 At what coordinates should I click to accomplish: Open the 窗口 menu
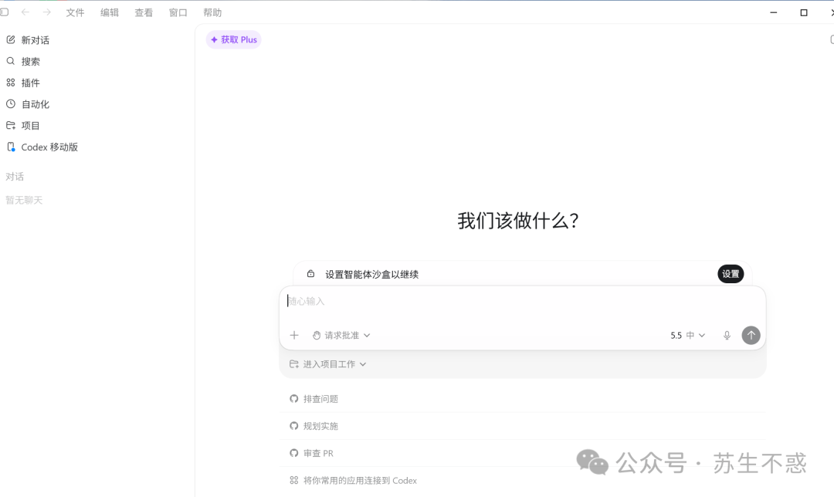[178, 12]
